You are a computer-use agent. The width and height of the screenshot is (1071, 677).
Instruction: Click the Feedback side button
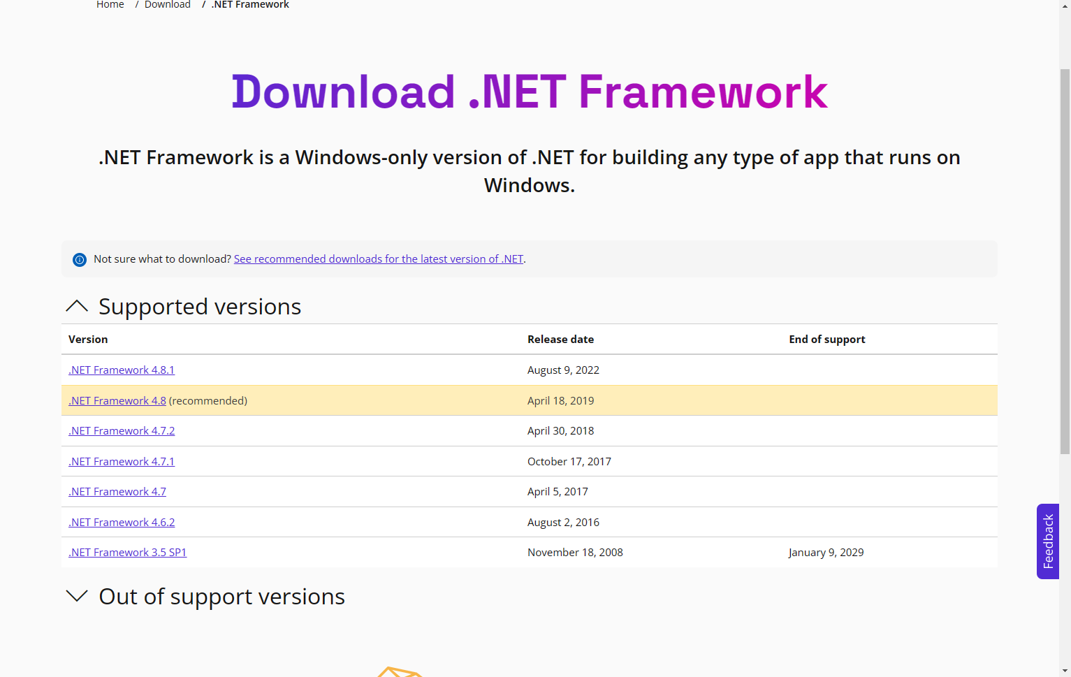[1047, 541]
